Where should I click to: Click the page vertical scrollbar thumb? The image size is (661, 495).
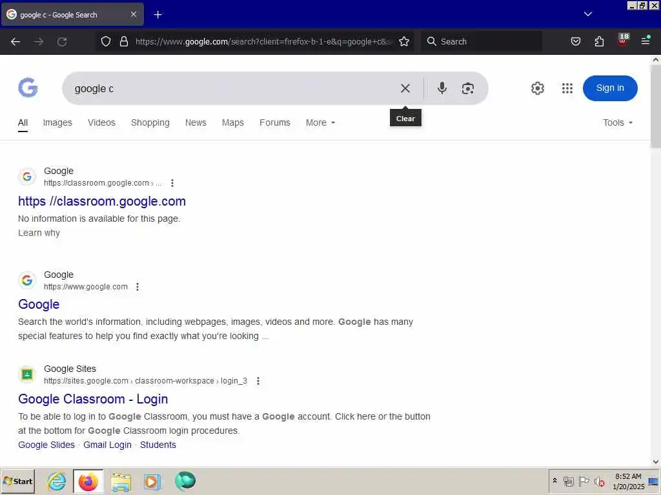656,106
